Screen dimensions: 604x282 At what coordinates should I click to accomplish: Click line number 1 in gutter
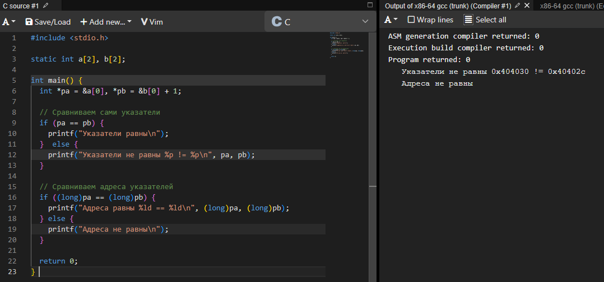[x=14, y=38]
